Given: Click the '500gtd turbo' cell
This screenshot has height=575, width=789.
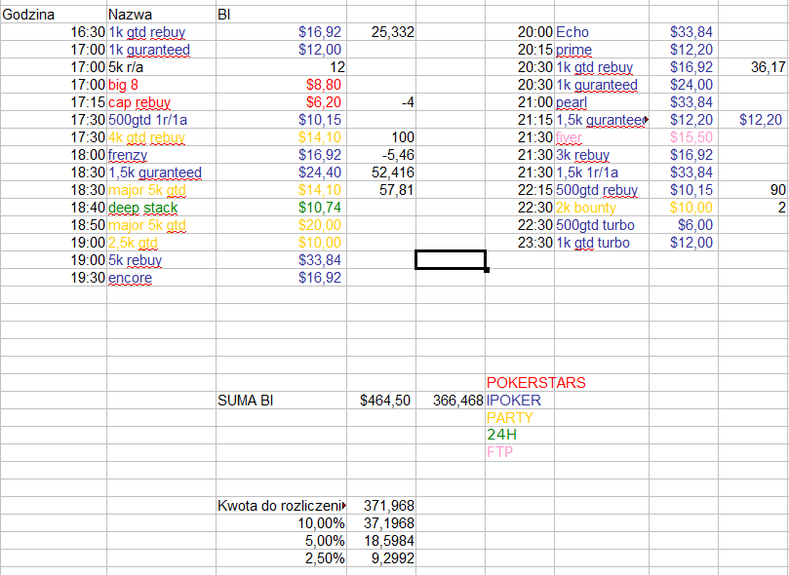Looking at the screenshot, I should (602, 225).
